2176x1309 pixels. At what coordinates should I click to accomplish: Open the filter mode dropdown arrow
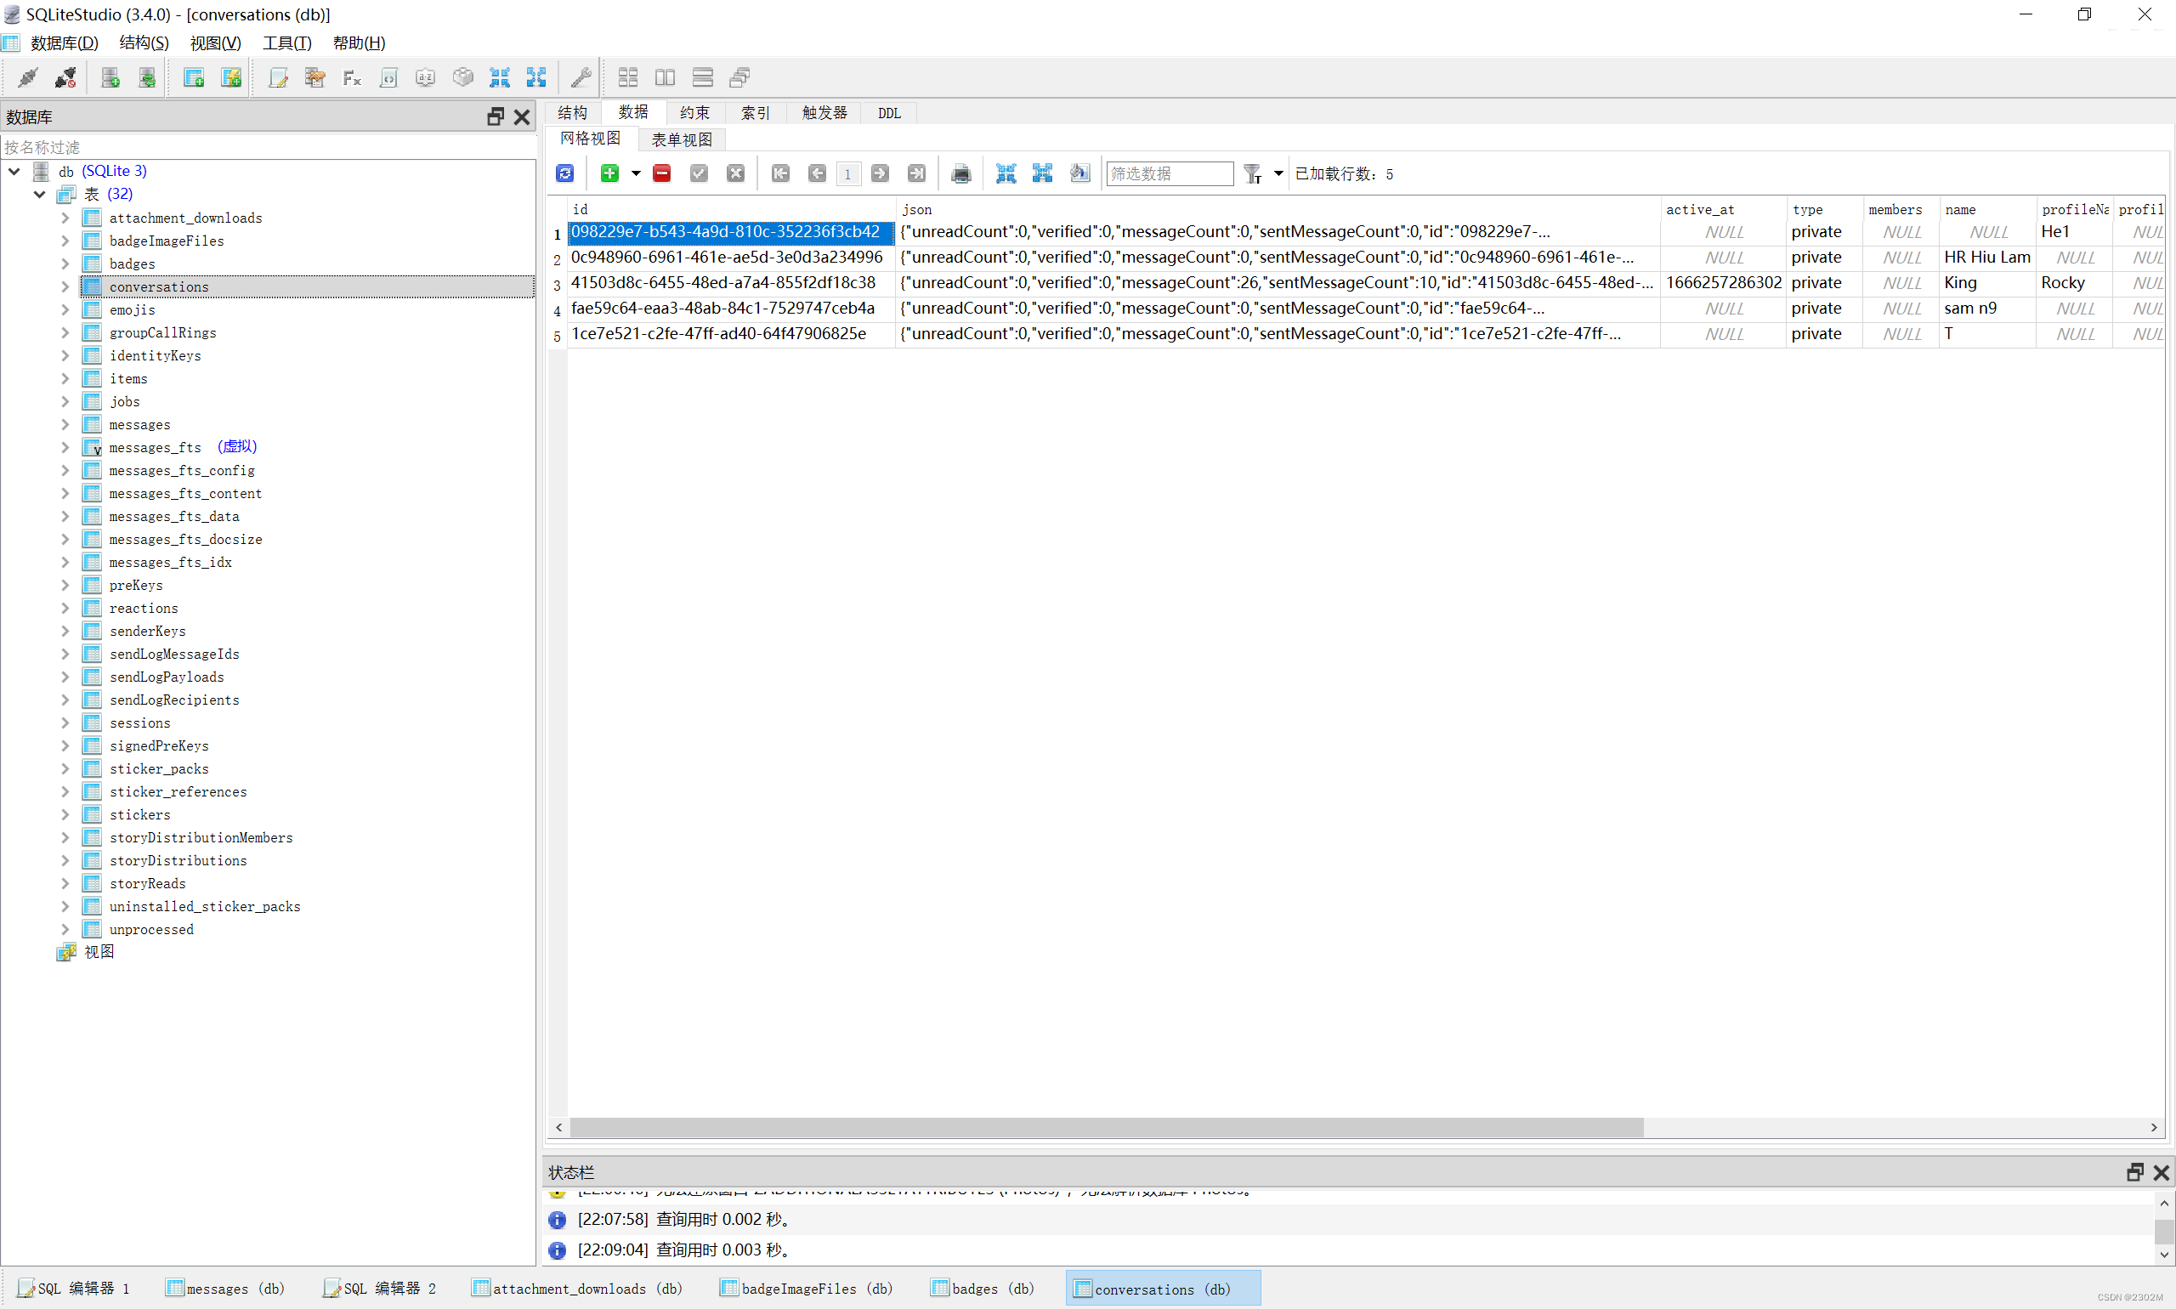click(1278, 173)
